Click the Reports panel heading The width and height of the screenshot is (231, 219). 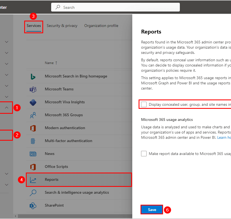pyautogui.click(x=151, y=32)
